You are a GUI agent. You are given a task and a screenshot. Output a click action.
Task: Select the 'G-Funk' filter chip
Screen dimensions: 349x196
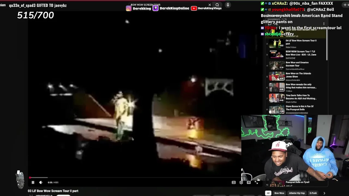pos(313,193)
